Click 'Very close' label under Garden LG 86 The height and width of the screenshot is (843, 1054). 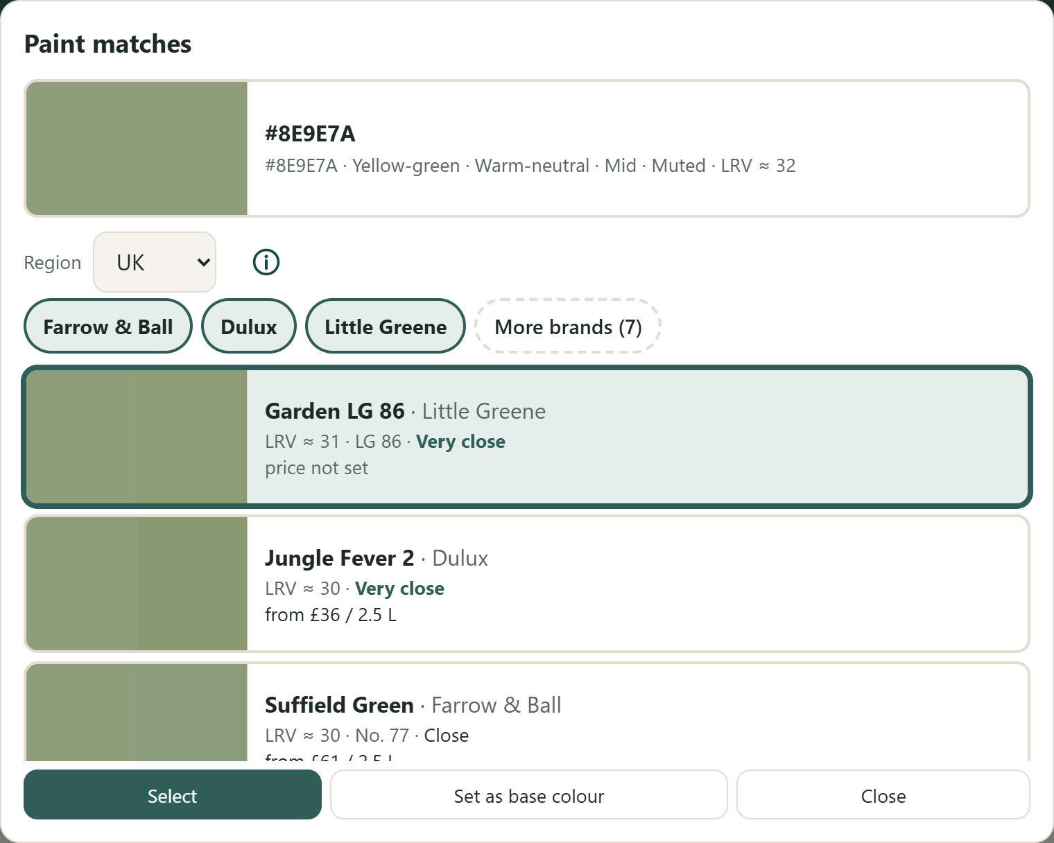(x=460, y=442)
